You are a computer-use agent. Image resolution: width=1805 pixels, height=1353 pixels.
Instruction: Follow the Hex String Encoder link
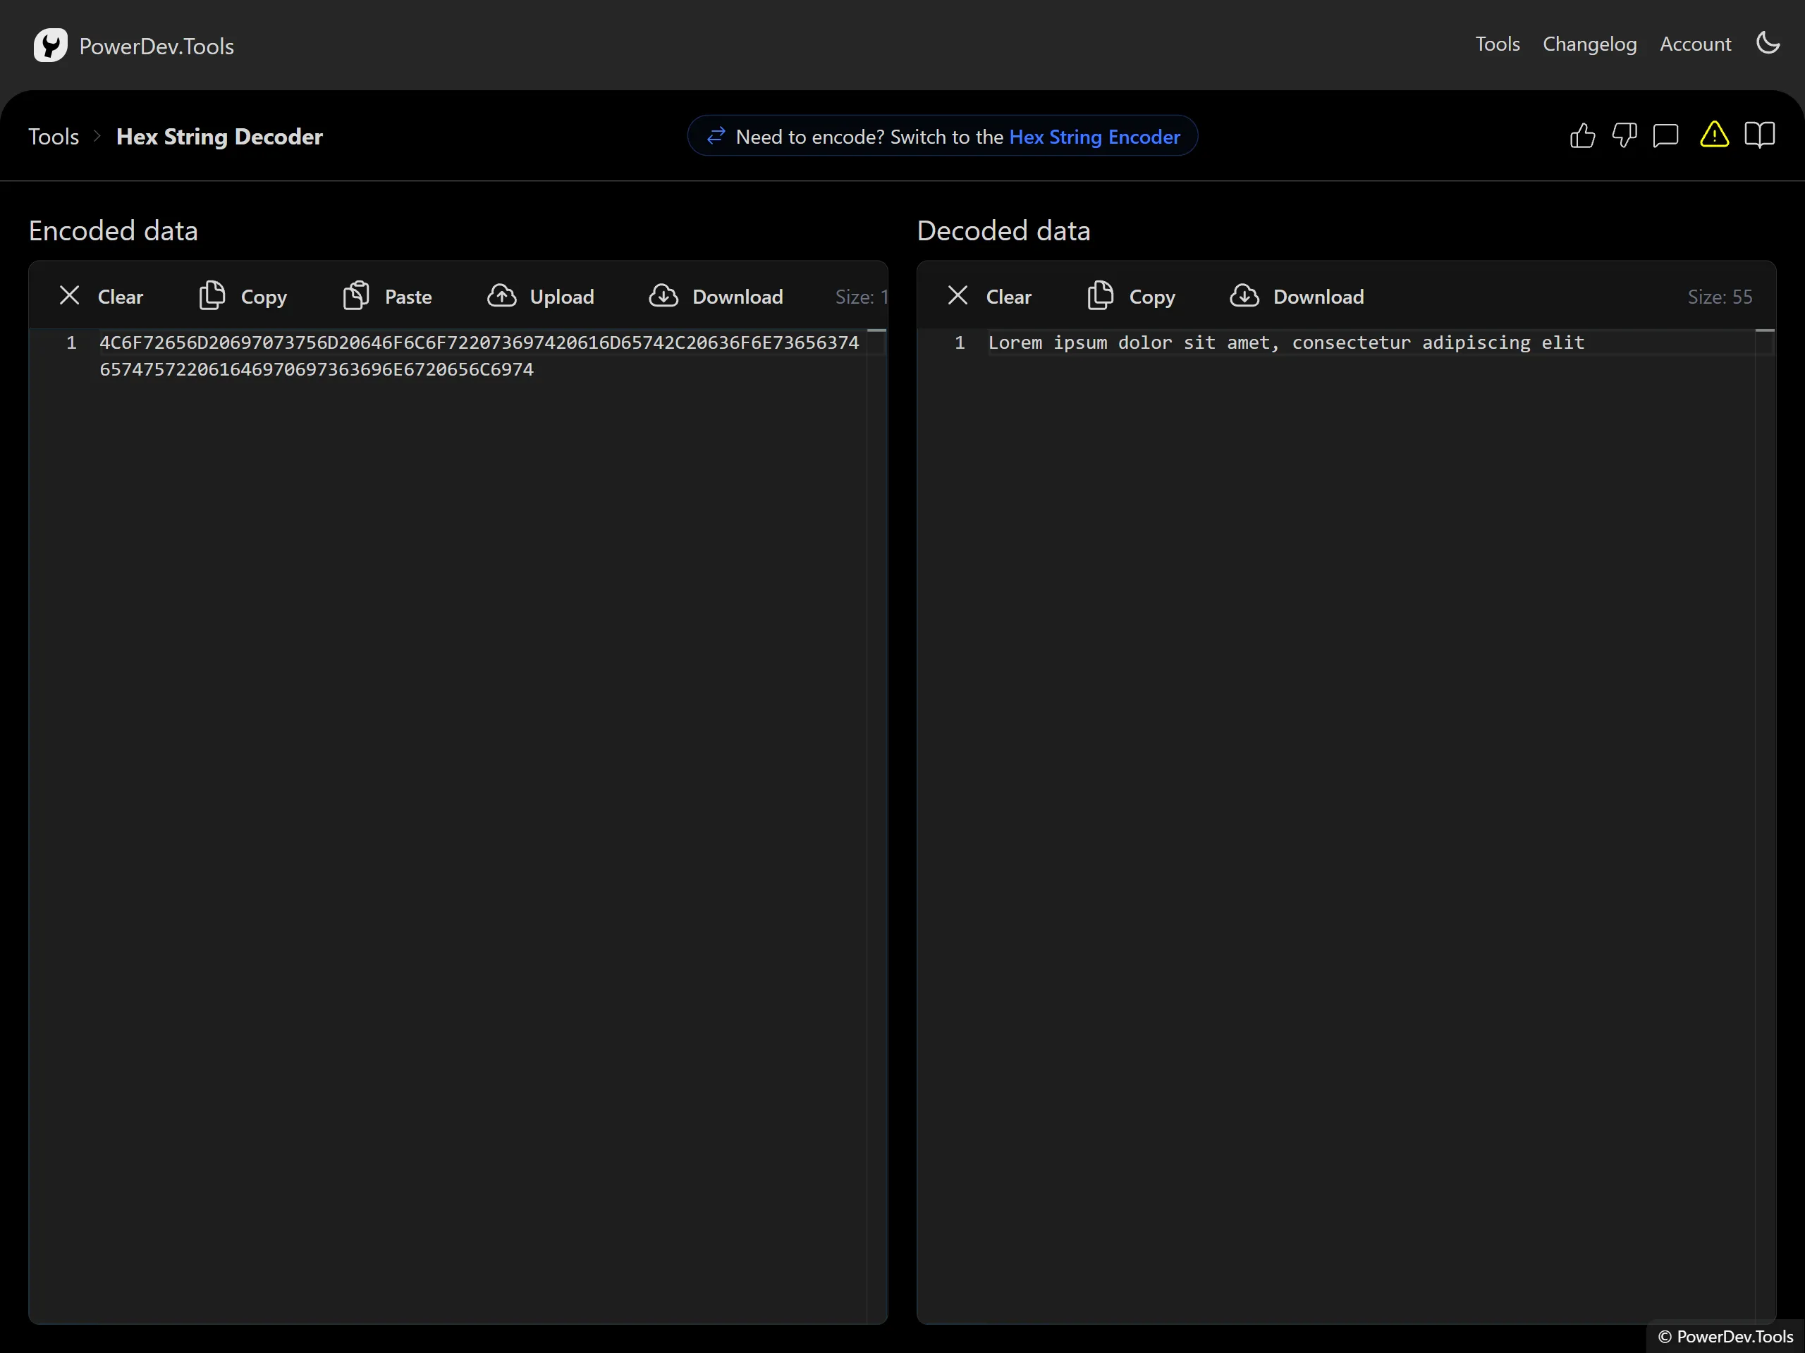coord(1094,137)
